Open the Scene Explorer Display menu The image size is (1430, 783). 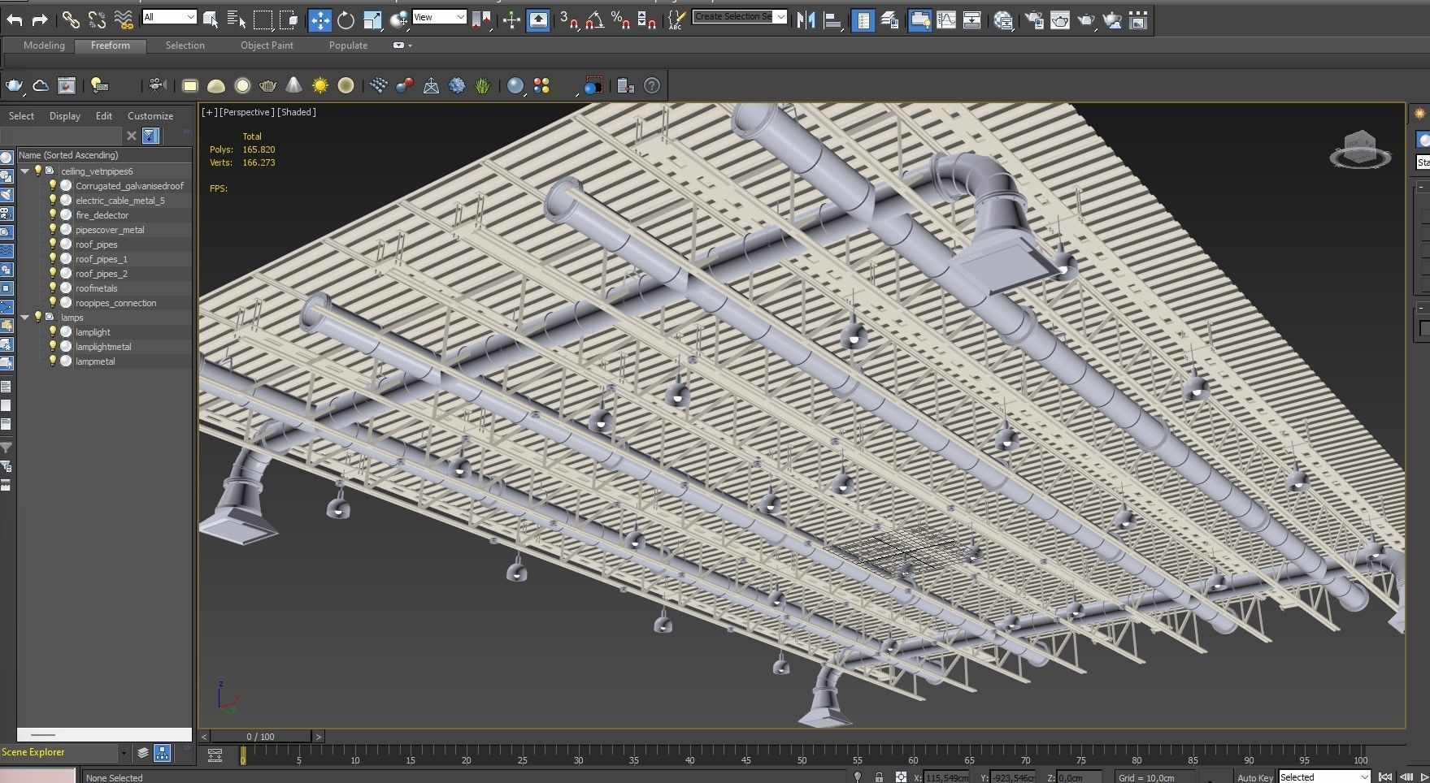[65, 116]
